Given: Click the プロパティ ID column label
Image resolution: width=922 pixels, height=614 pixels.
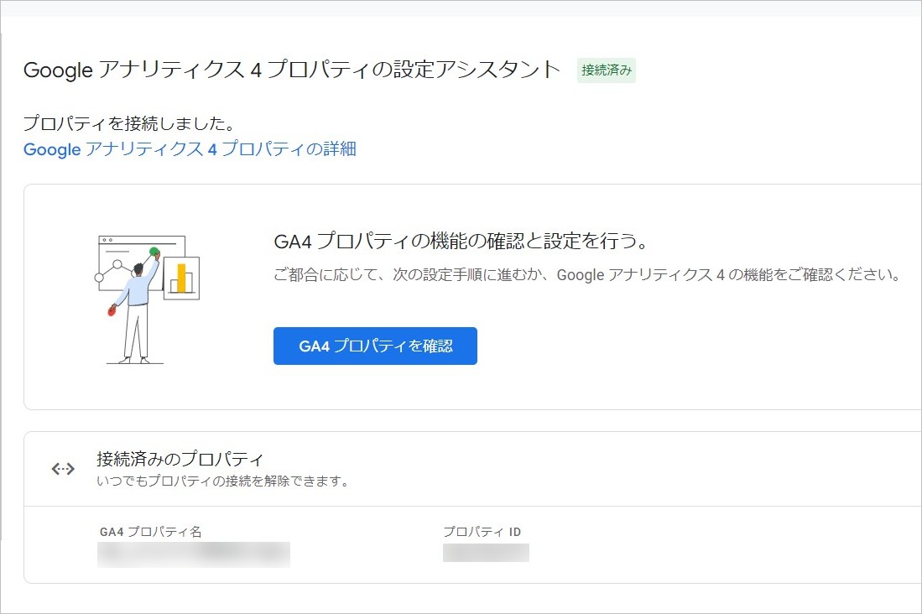Looking at the screenshot, I should tap(482, 532).
